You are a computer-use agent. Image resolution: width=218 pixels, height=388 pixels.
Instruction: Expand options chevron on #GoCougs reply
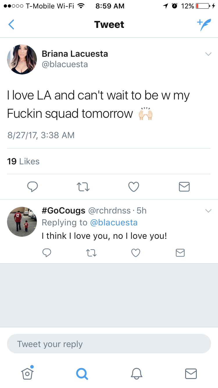point(208,211)
